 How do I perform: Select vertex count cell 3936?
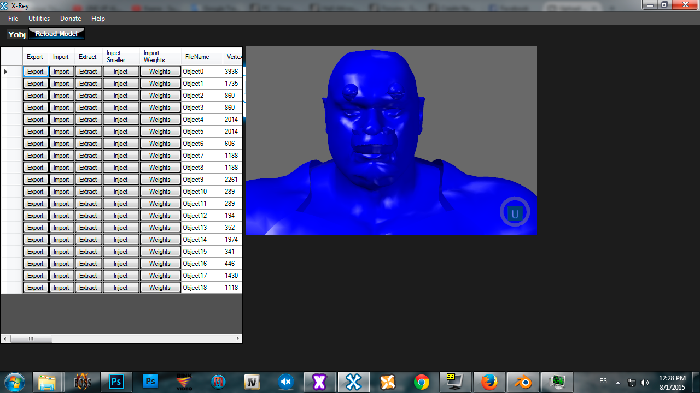(232, 72)
